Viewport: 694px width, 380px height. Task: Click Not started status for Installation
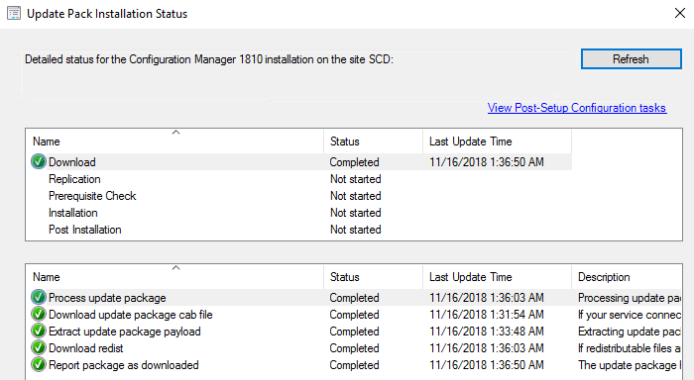pyautogui.click(x=355, y=213)
